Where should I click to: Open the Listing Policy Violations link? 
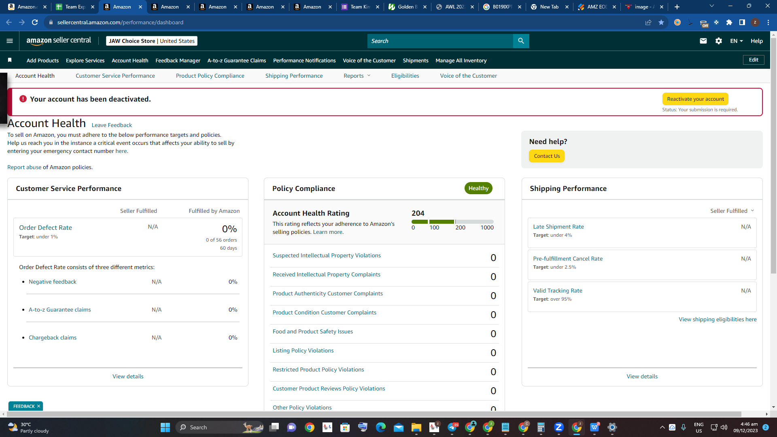(x=303, y=350)
